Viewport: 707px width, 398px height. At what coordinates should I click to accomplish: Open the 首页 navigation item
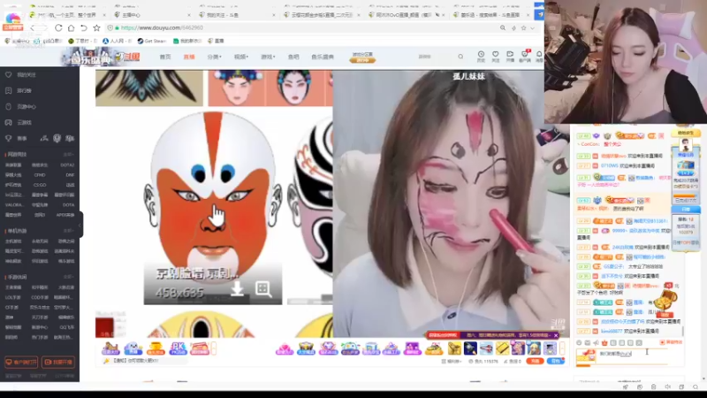(165, 57)
